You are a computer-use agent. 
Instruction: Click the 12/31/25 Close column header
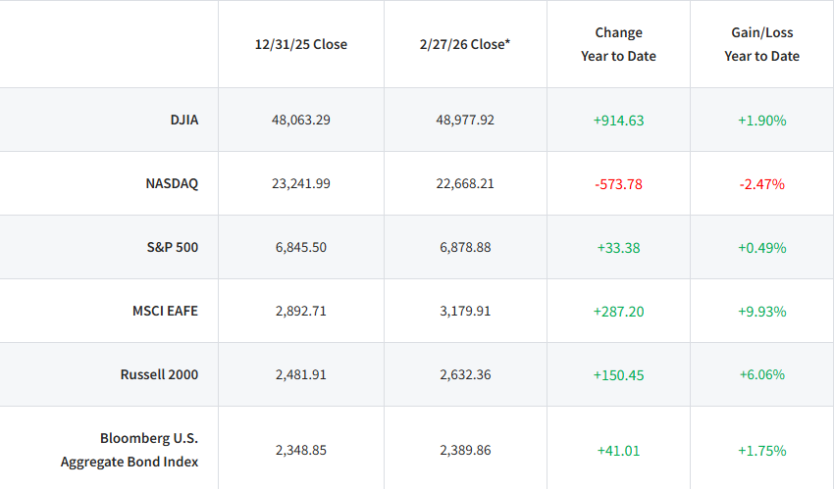pos(301,45)
